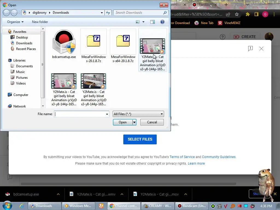Open New Tab bookmark
280x210 pixels.
204,23
